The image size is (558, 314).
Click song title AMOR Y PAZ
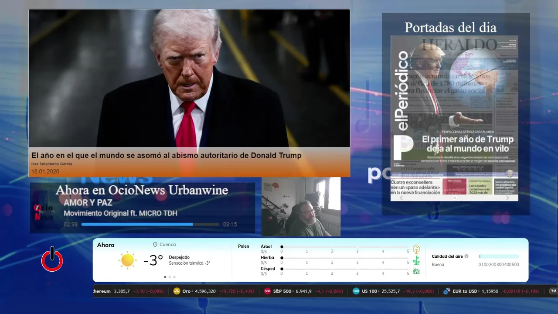[88, 203]
